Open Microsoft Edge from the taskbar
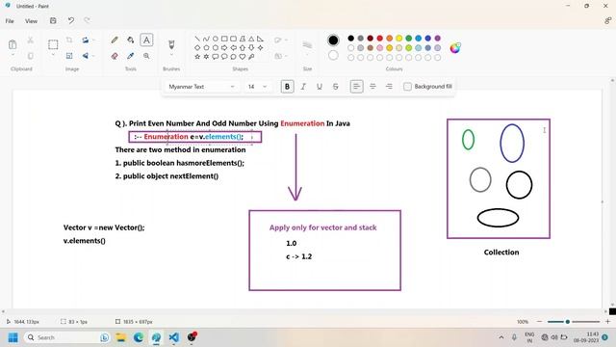The width and height of the screenshot is (616, 347). tap(139, 337)
